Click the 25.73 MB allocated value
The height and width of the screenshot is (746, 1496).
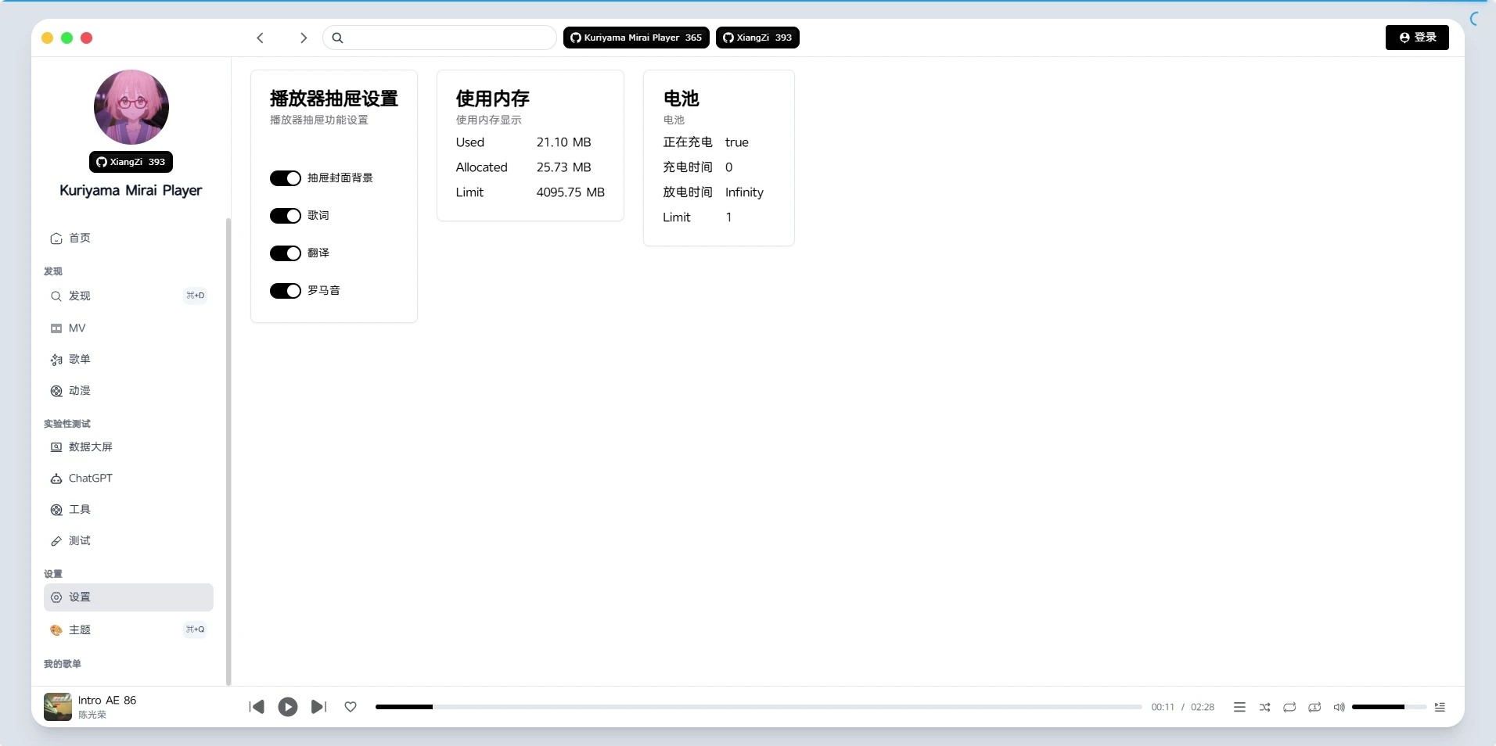pos(563,167)
